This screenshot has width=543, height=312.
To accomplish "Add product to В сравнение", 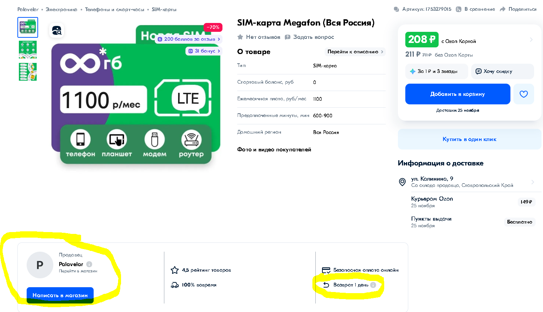I will 475,9.
